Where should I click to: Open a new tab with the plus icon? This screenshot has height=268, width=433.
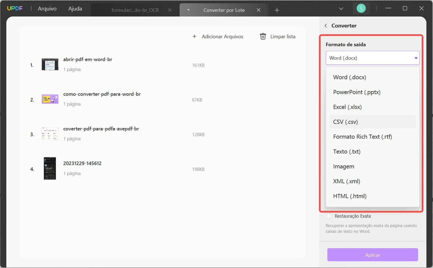pyautogui.click(x=277, y=10)
